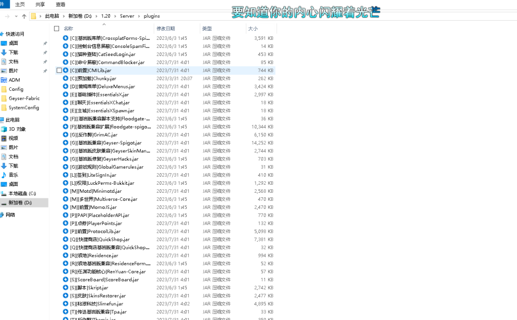Screen dimensions: 517x320
Task: Select 此电脑 in the navigation pane
Action: click(11, 120)
